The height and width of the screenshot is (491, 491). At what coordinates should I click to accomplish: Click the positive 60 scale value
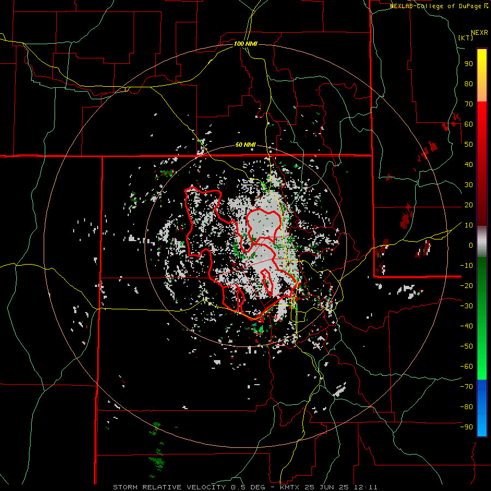tap(469, 124)
